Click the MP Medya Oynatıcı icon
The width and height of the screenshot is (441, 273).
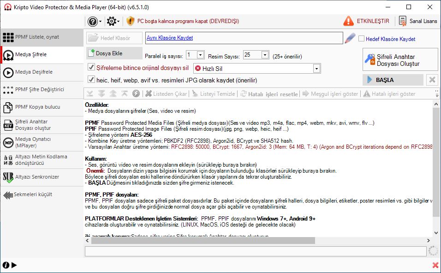(8, 143)
